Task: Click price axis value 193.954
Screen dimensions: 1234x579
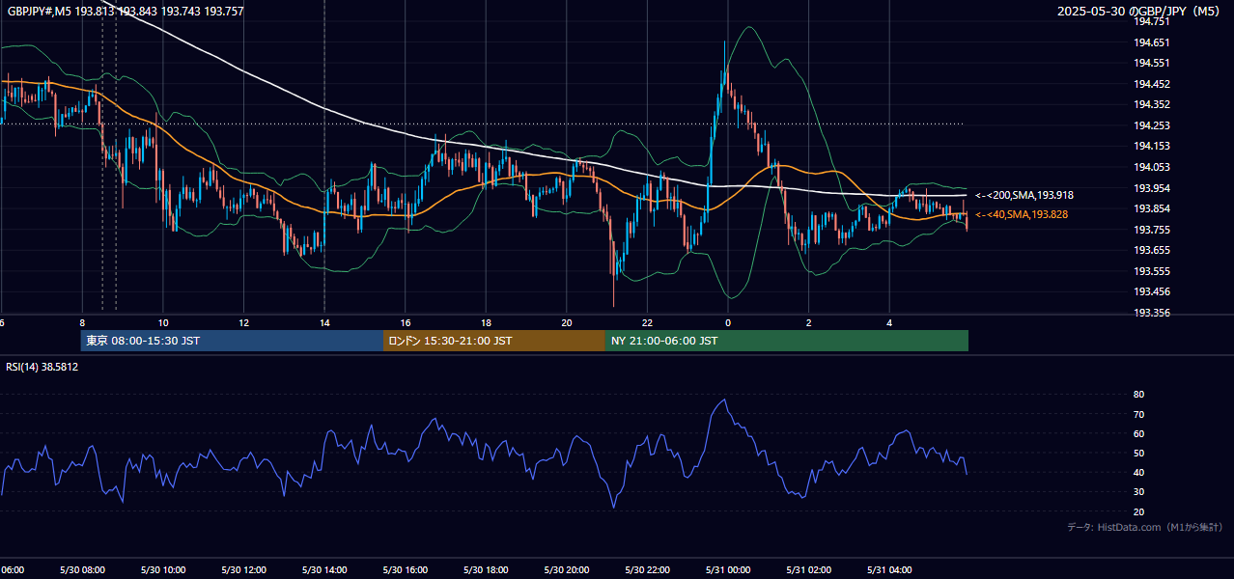Action: (1152, 187)
